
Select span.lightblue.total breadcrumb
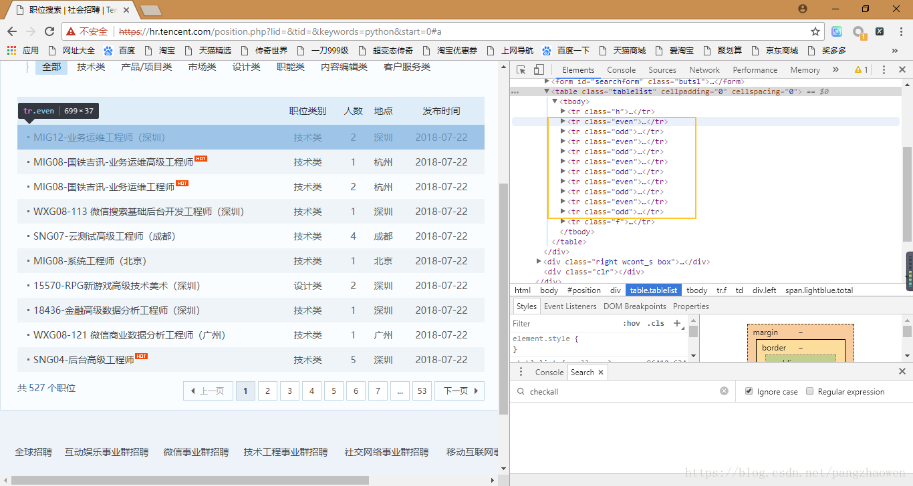point(819,290)
